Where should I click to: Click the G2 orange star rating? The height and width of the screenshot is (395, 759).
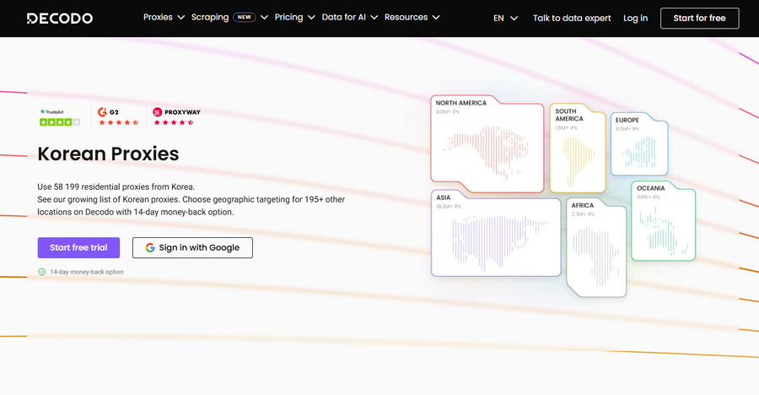[x=119, y=122]
